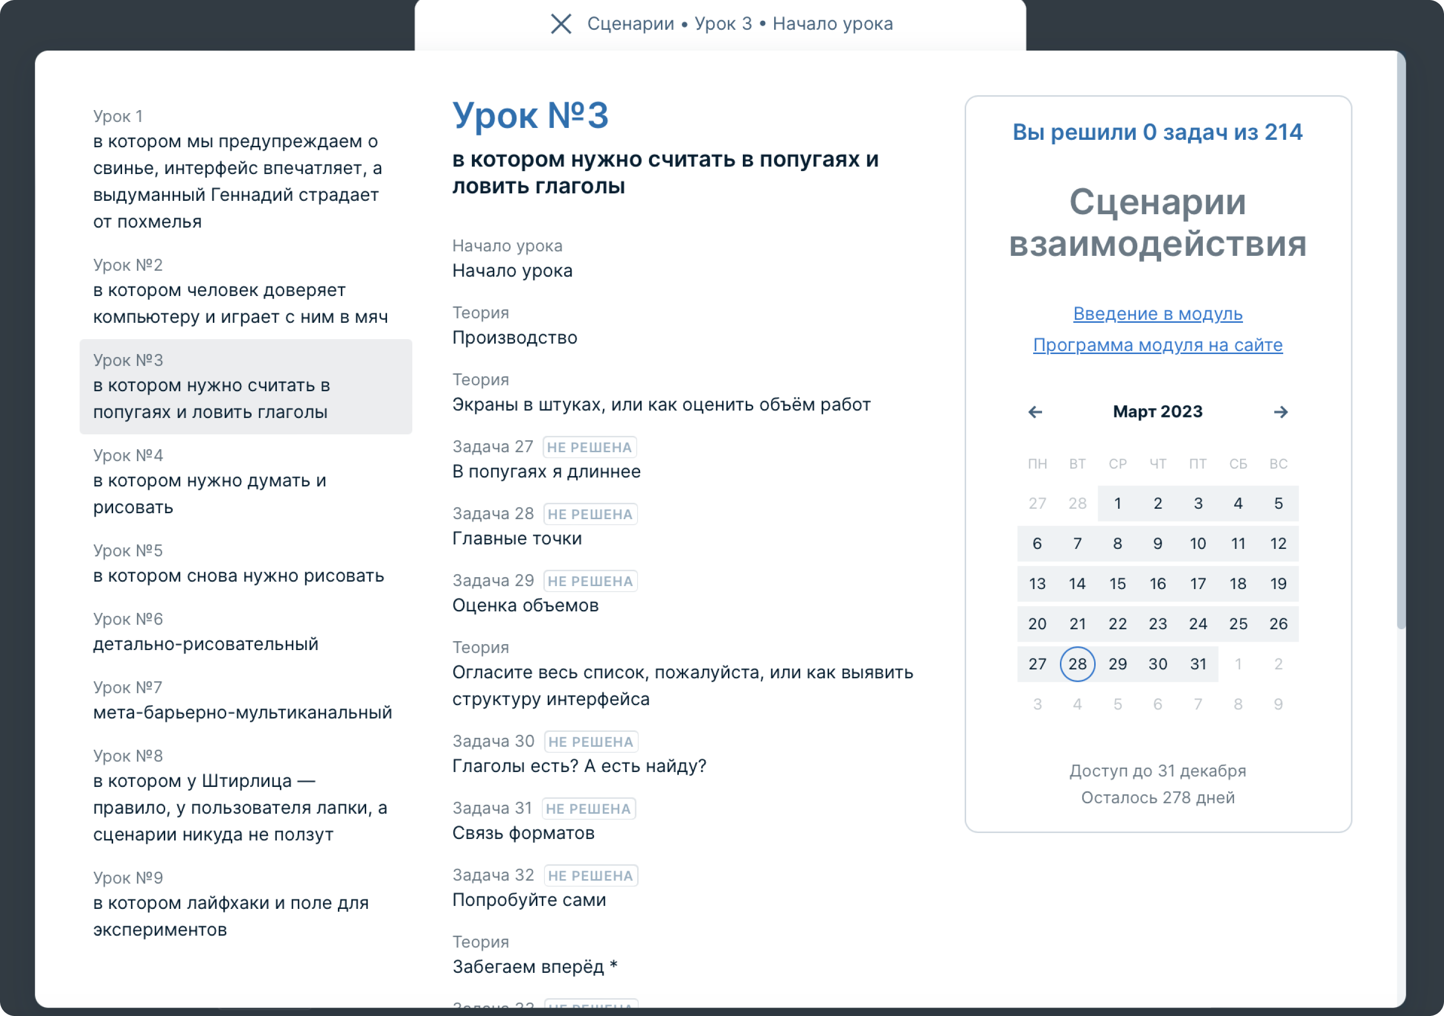Select March 31 in the calendar
Viewport: 1444px width, 1016px height.
point(1198,663)
